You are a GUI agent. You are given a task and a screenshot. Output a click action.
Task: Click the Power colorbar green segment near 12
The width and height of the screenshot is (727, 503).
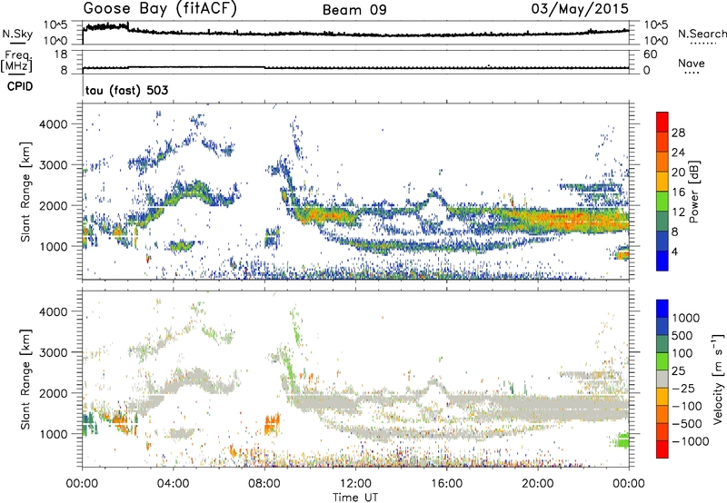coord(662,202)
